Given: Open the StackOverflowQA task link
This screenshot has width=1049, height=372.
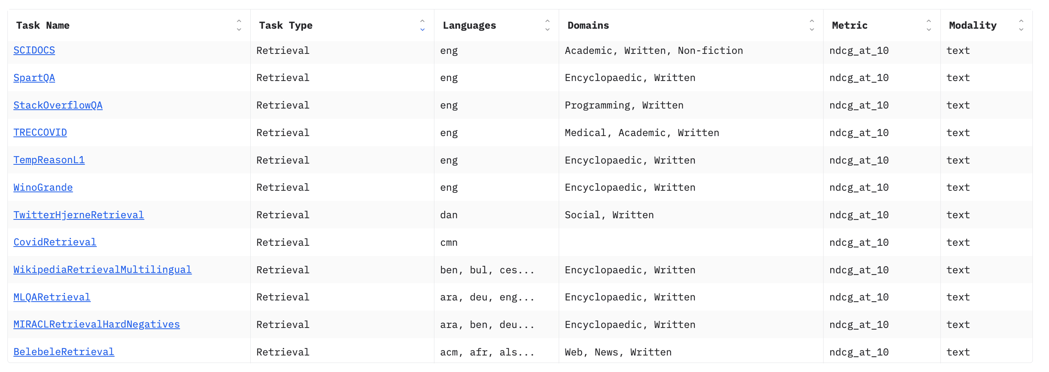Looking at the screenshot, I should (x=58, y=105).
